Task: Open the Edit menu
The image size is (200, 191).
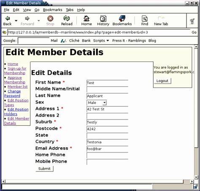Action: [x=16, y=10]
